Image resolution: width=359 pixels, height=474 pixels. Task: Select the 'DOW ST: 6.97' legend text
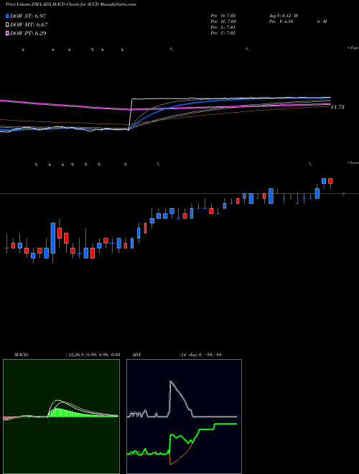pyautogui.click(x=28, y=16)
